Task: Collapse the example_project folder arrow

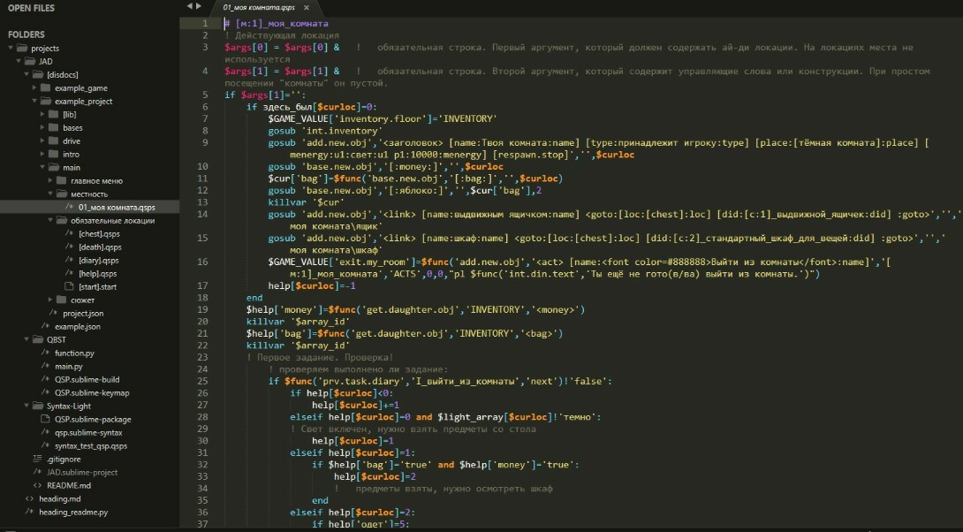Action: tap(35, 101)
